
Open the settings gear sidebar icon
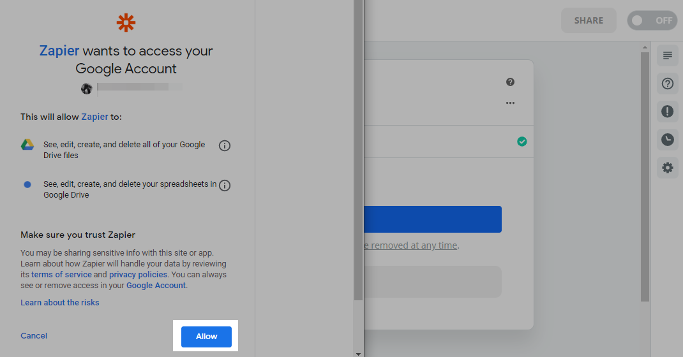667,168
